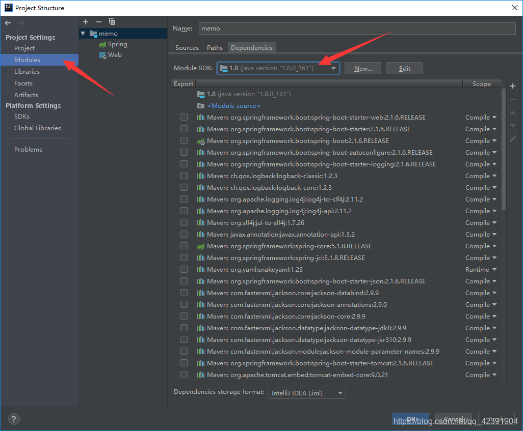Screen dimensions: 523x431
Task: Remove dependency with minus icon at right
Action: (513, 99)
